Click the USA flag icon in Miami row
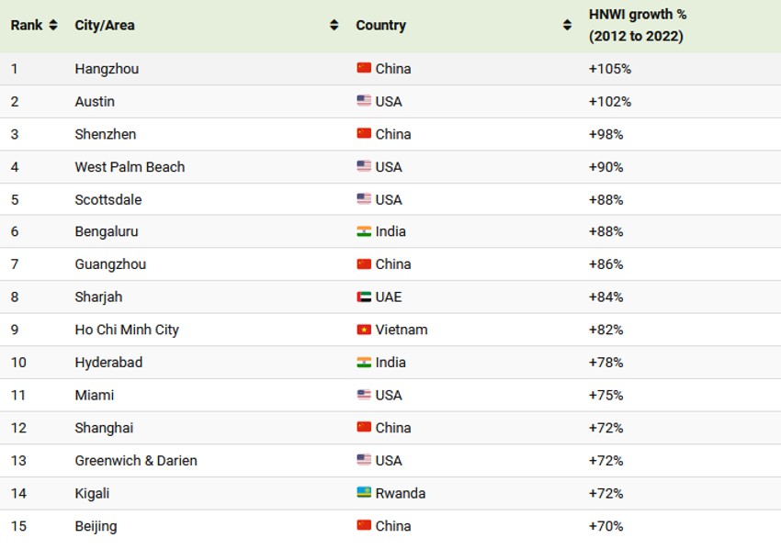 (x=364, y=395)
